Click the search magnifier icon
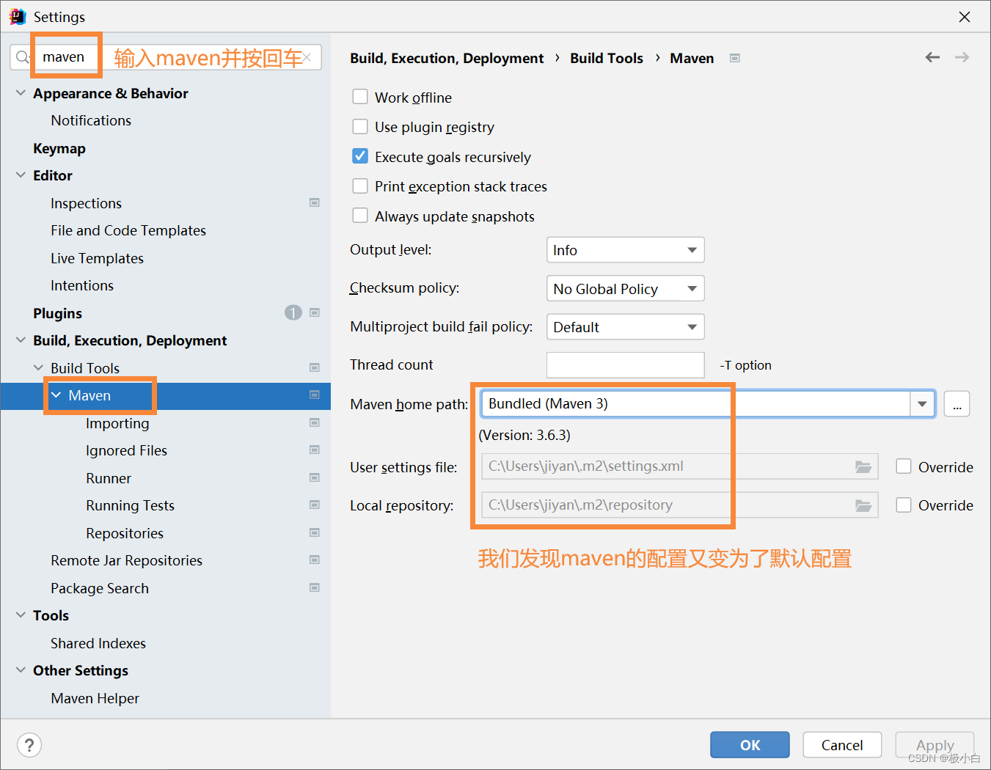The image size is (991, 770). coord(23,57)
